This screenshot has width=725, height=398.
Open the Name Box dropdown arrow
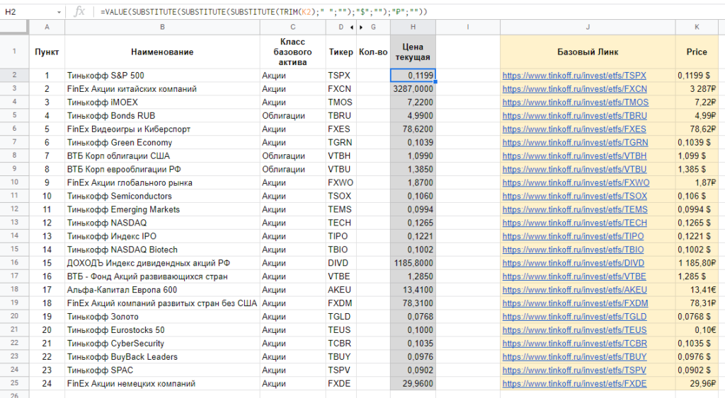(60, 13)
